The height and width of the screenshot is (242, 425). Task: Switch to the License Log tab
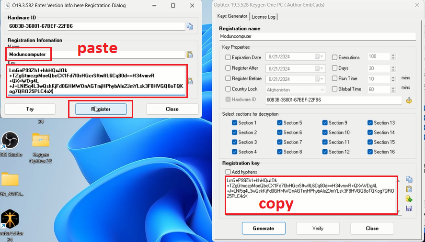(263, 17)
